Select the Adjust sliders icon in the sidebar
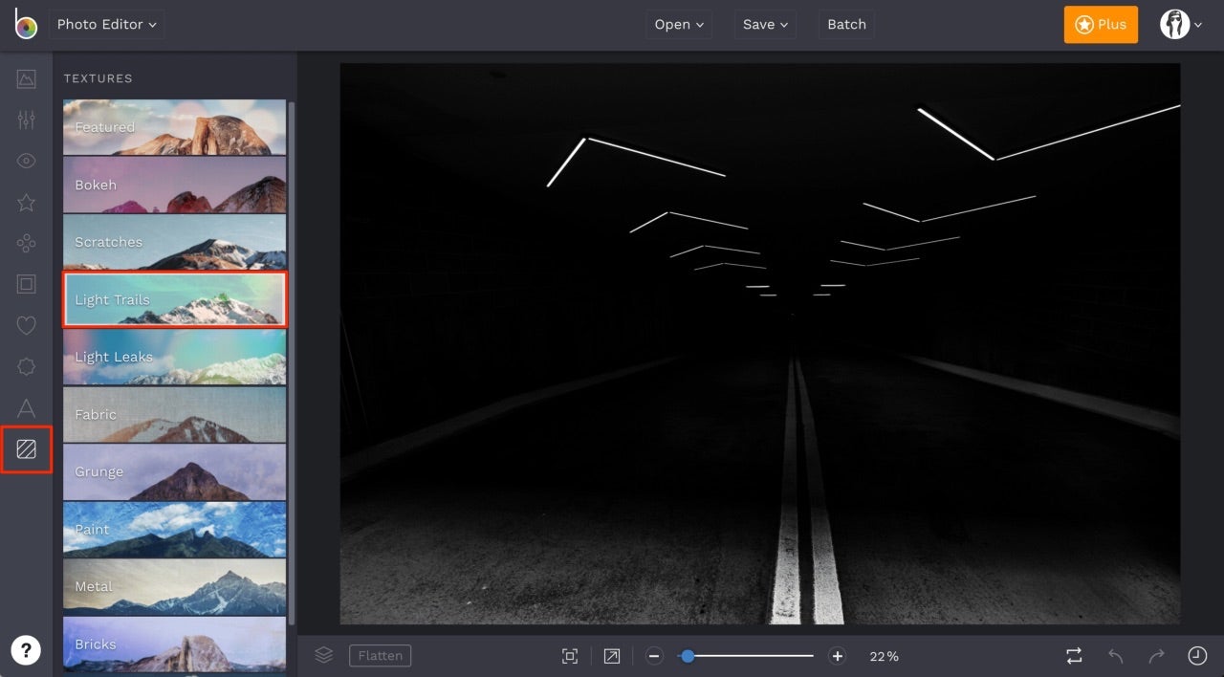1224x677 pixels. tap(26, 120)
